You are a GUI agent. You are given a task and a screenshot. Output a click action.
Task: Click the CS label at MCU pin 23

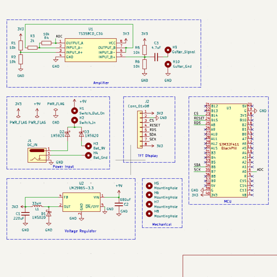click(196, 113)
